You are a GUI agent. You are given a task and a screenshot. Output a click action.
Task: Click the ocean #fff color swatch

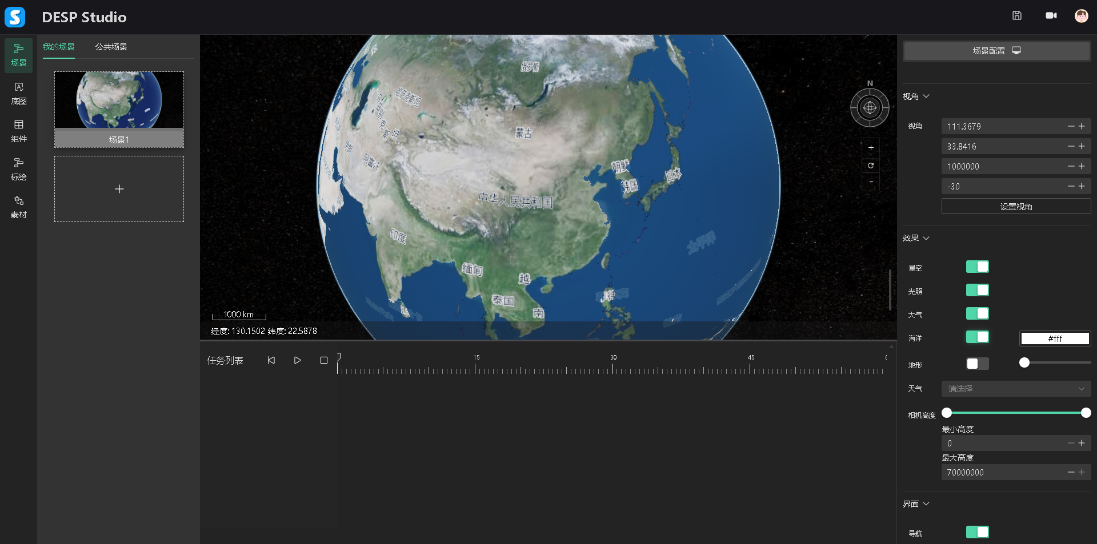tap(1055, 339)
